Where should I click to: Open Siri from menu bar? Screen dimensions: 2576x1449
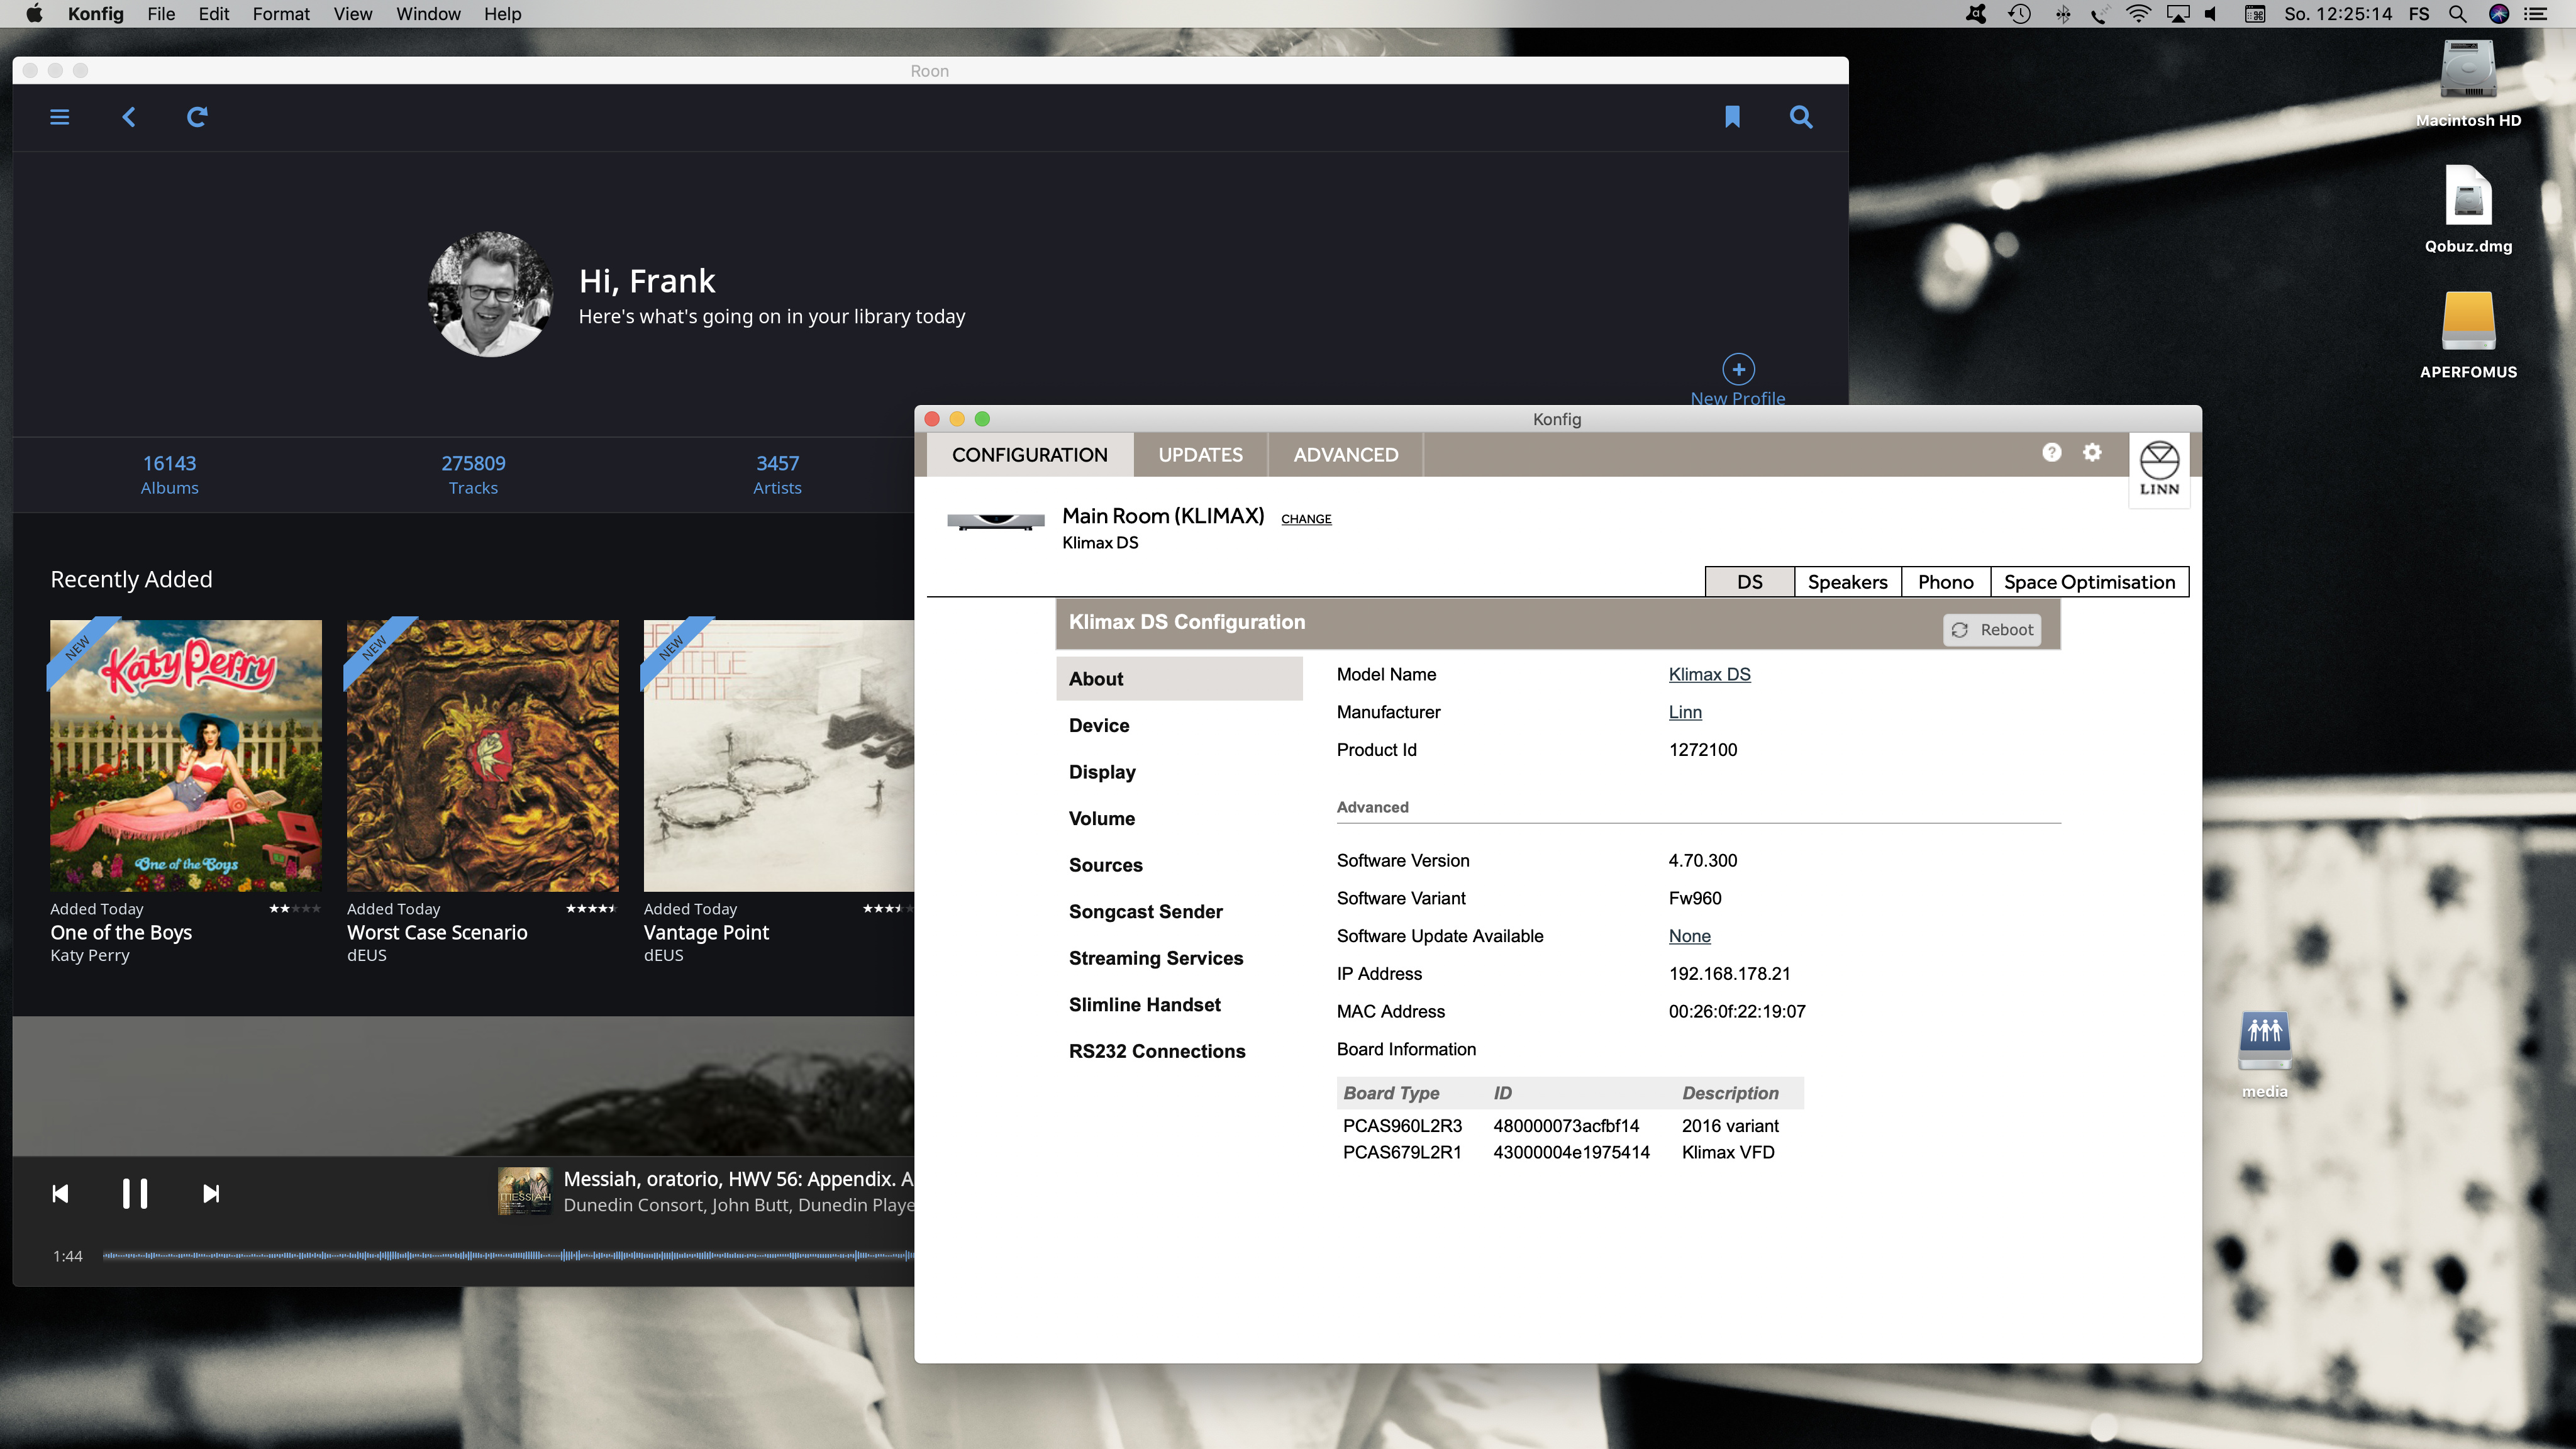click(x=2499, y=14)
